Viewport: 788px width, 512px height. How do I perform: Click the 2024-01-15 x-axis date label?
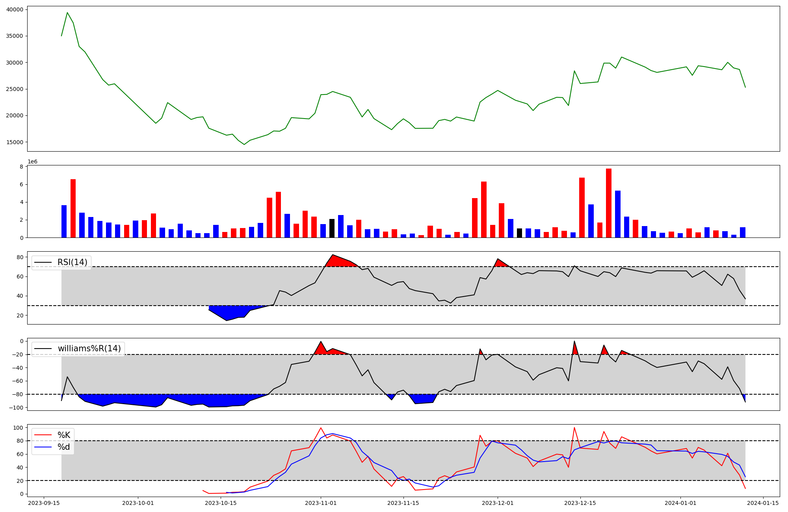(x=763, y=503)
